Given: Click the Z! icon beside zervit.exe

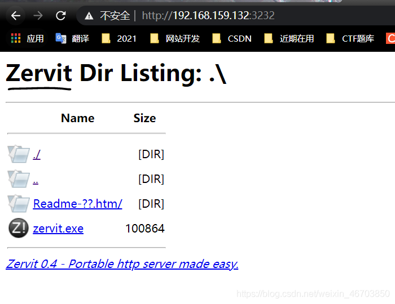Looking at the screenshot, I should coord(19,228).
